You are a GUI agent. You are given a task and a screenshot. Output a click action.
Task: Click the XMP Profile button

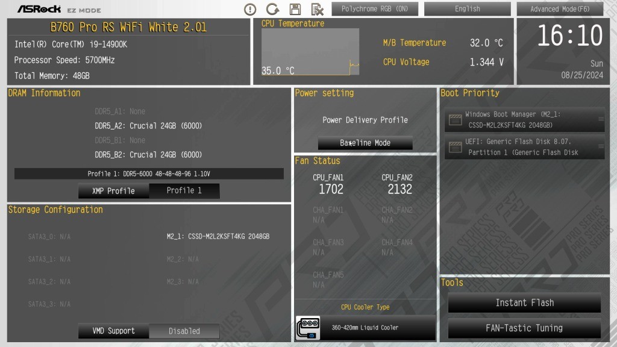click(113, 191)
